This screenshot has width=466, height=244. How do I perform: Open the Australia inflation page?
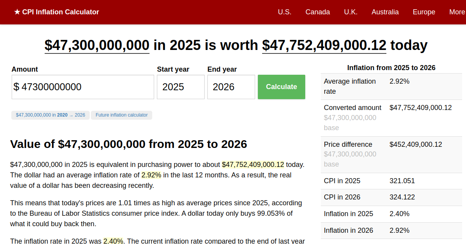[x=385, y=12]
